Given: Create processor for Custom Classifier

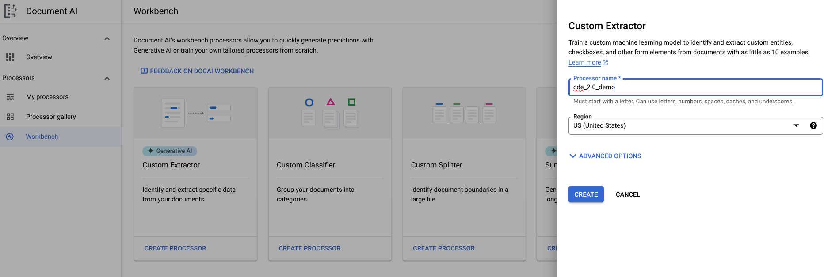Looking at the screenshot, I should [309, 248].
